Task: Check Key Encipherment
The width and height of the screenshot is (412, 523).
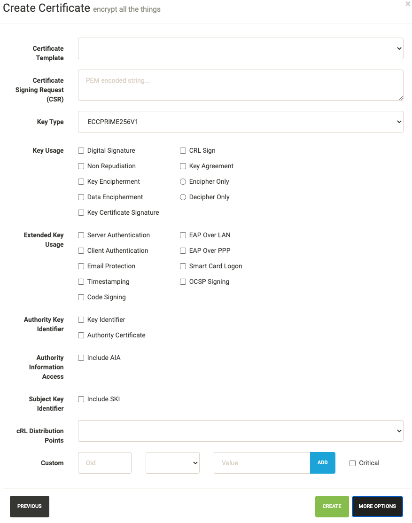Action: (x=81, y=181)
